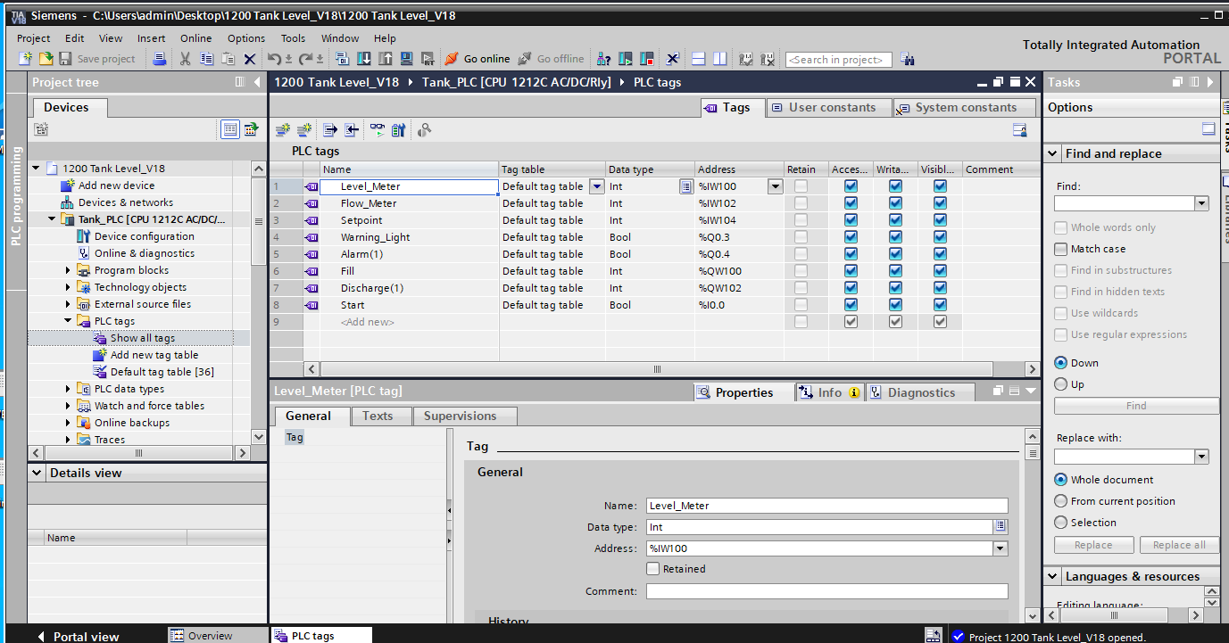Viewport: 1229px width, 643px height.
Task: Click the Import tags icon
Action: click(x=353, y=130)
